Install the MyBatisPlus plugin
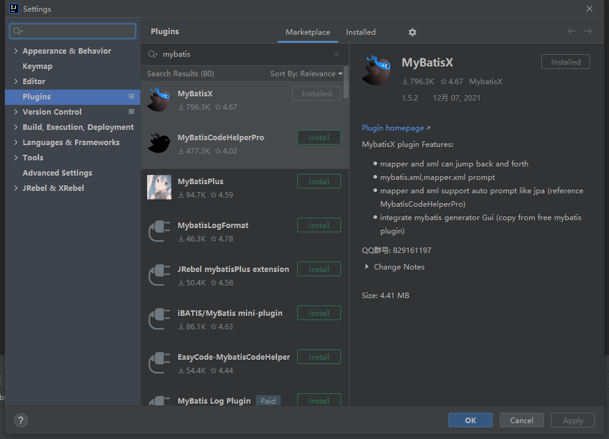Image resolution: width=609 pixels, height=439 pixels. coord(319,181)
